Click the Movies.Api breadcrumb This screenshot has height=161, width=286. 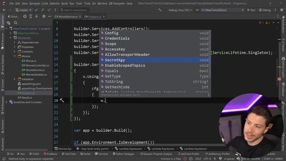point(63,149)
